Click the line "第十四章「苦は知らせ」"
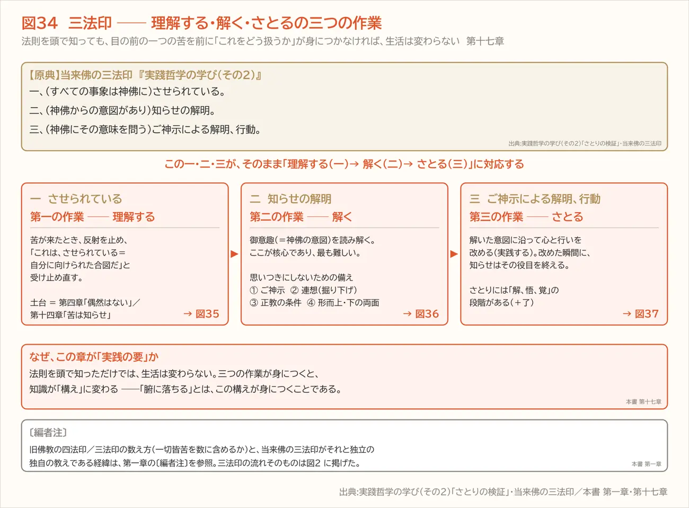 (x=71, y=315)
